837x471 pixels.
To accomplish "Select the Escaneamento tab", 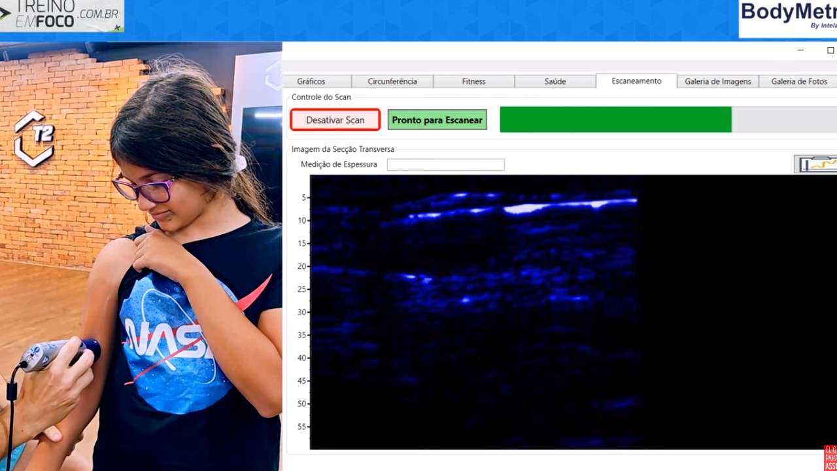I will click(636, 80).
